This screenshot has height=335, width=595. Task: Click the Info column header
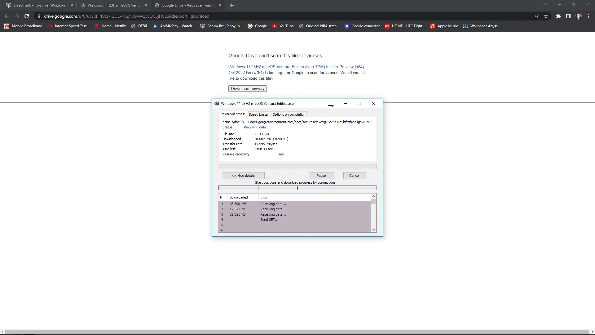tap(313, 197)
